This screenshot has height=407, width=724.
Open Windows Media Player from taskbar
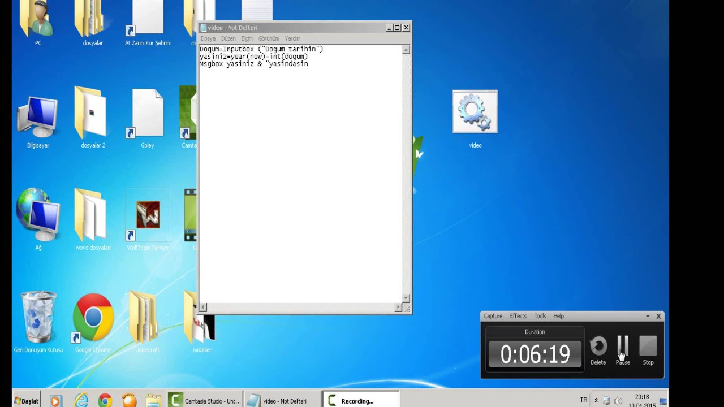click(x=55, y=401)
